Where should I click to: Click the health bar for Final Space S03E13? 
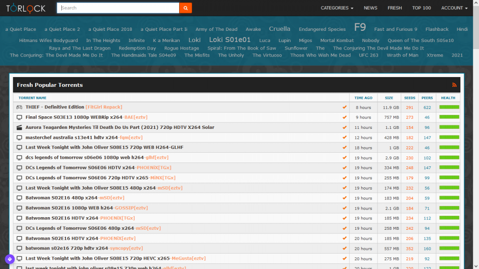click(449, 117)
